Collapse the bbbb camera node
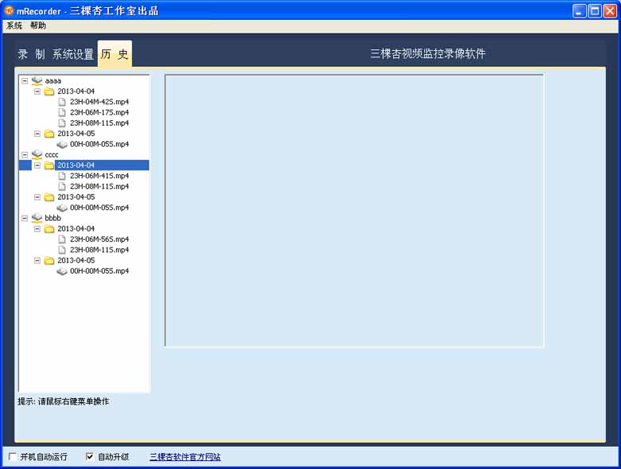Viewport: 621px width, 469px height. (x=25, y=218)
